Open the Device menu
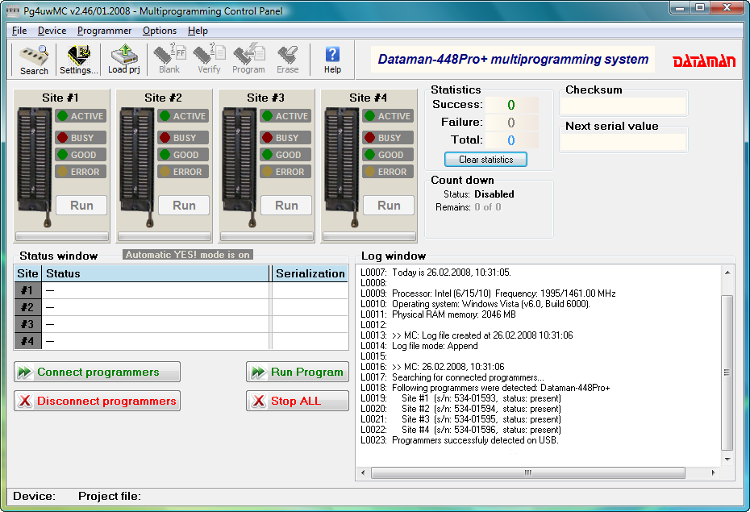 [x=52, y=30]
